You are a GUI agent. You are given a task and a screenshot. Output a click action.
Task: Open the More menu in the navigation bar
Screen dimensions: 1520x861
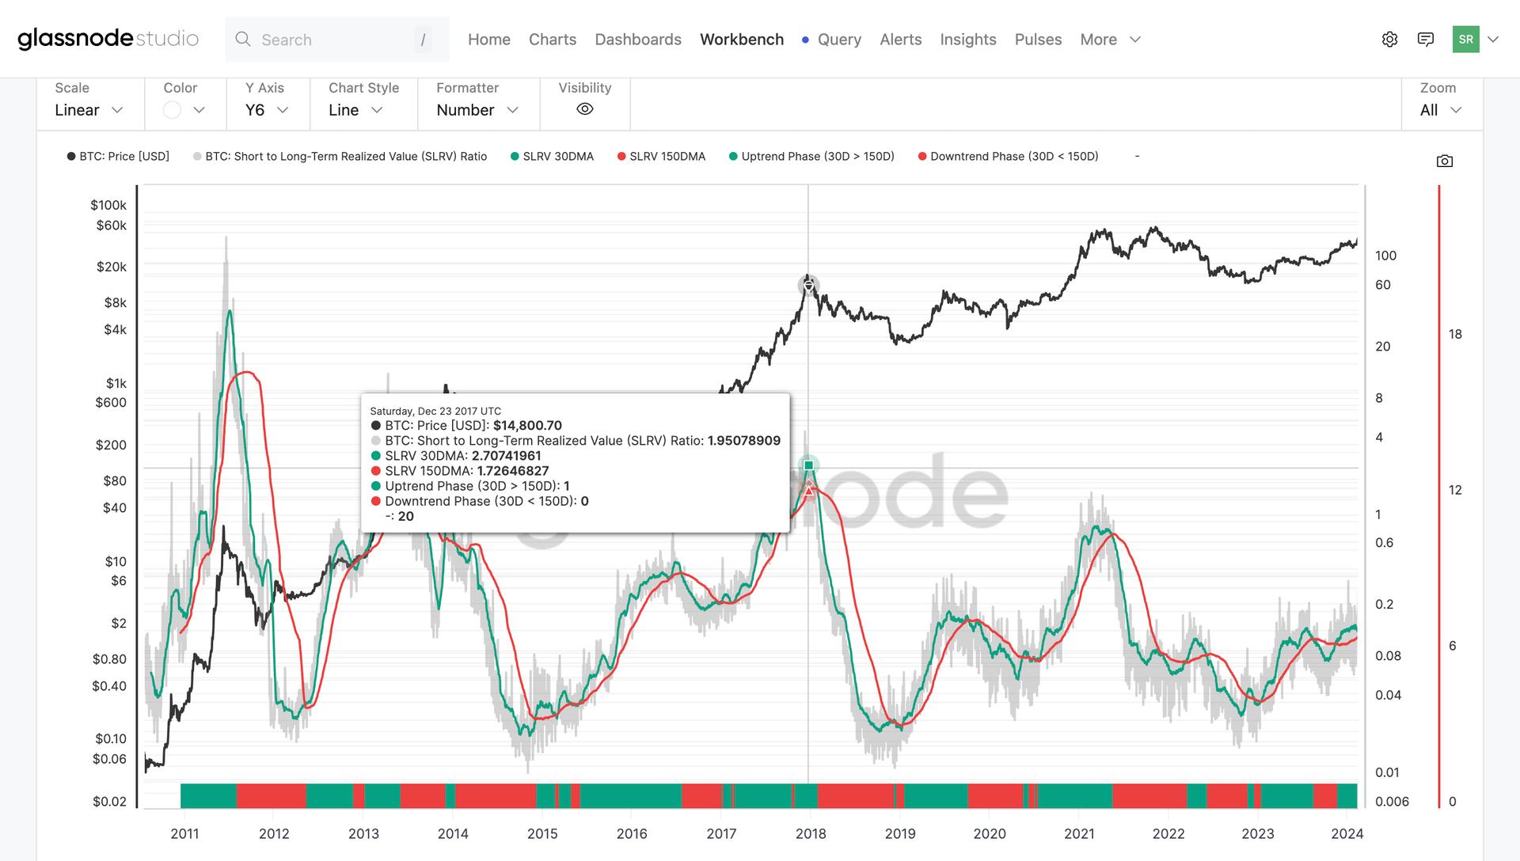pos(1108,39)
